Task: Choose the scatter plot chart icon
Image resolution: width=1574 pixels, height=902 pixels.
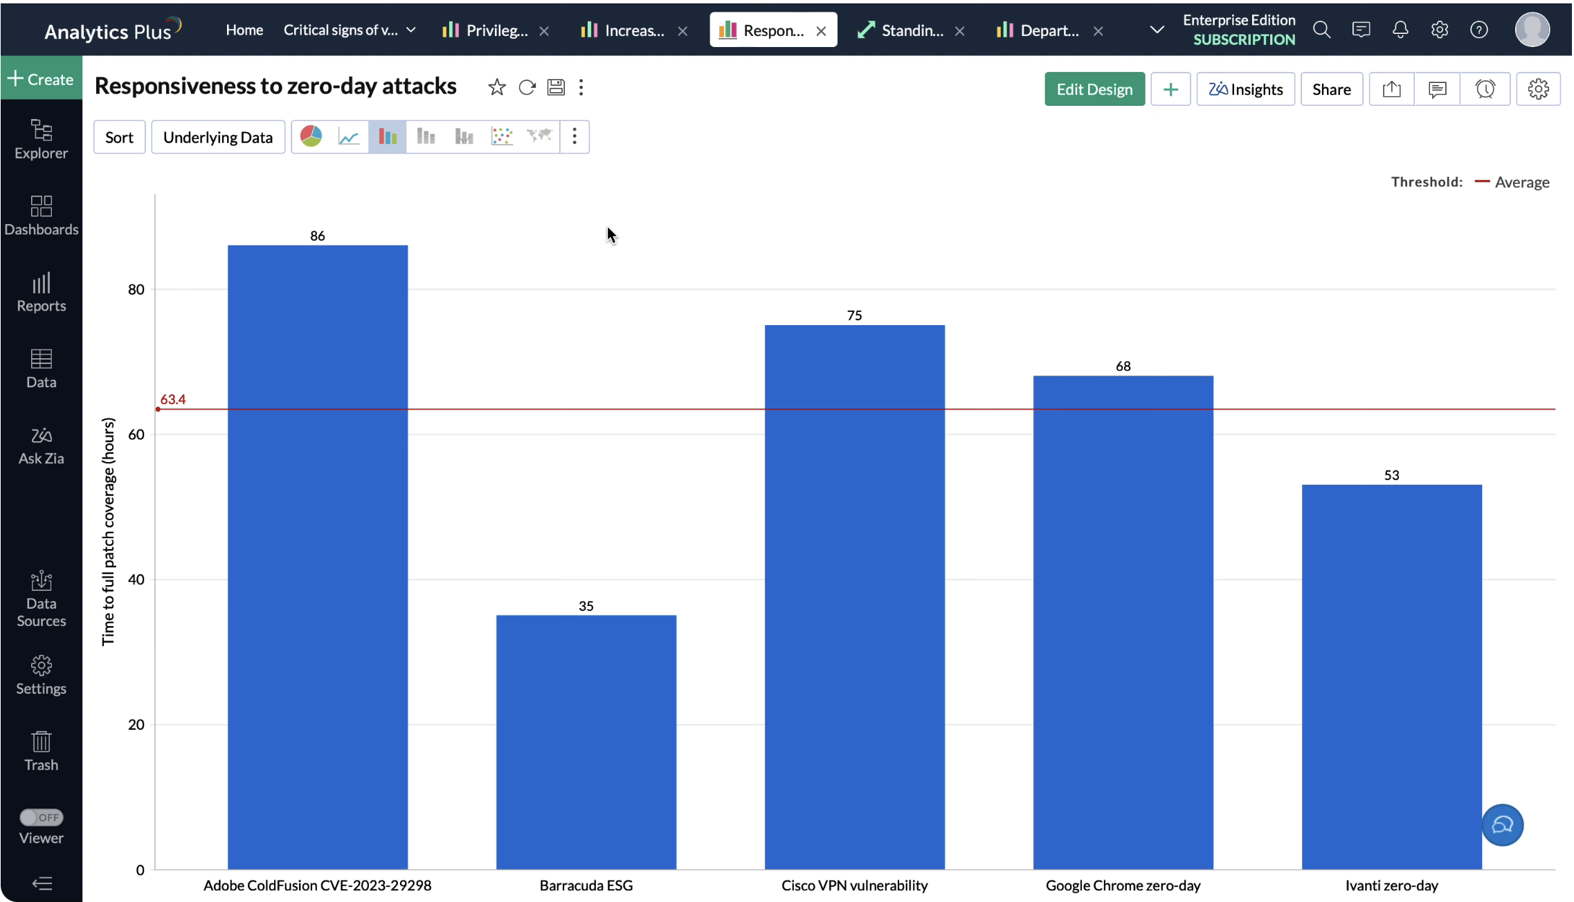Action: (x=501, y=136)
